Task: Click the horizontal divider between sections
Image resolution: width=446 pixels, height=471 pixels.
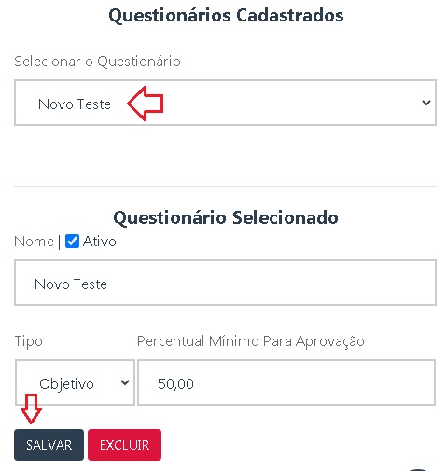Action: coord(225,186)
